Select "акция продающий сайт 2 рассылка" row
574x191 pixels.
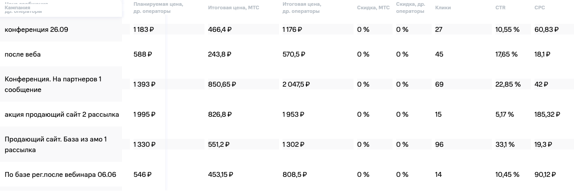coord(62,115)
